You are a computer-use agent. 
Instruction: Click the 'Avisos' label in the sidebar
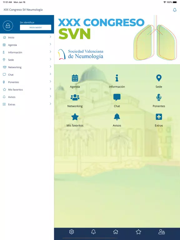tap(12, 97)
